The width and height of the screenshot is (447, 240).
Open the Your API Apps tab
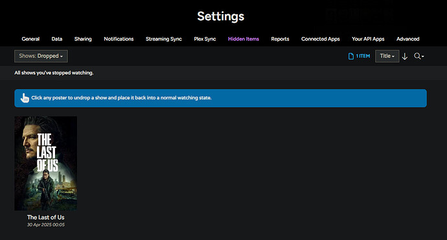click(368, 39)
